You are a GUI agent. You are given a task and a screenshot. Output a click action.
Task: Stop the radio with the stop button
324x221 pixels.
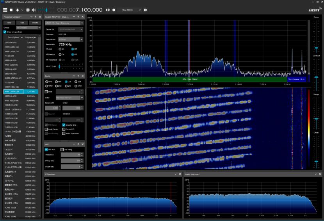11,10
